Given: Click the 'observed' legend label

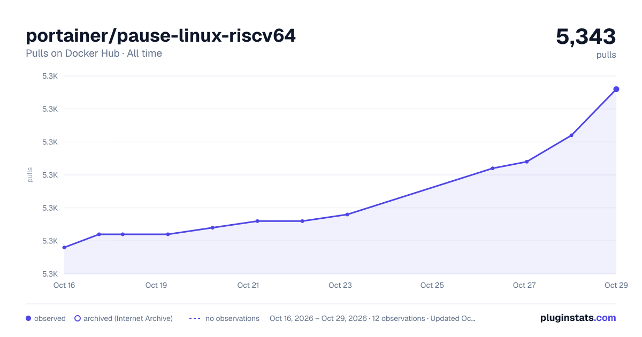Looking at the screenshot, I should [x=50, y=318].
